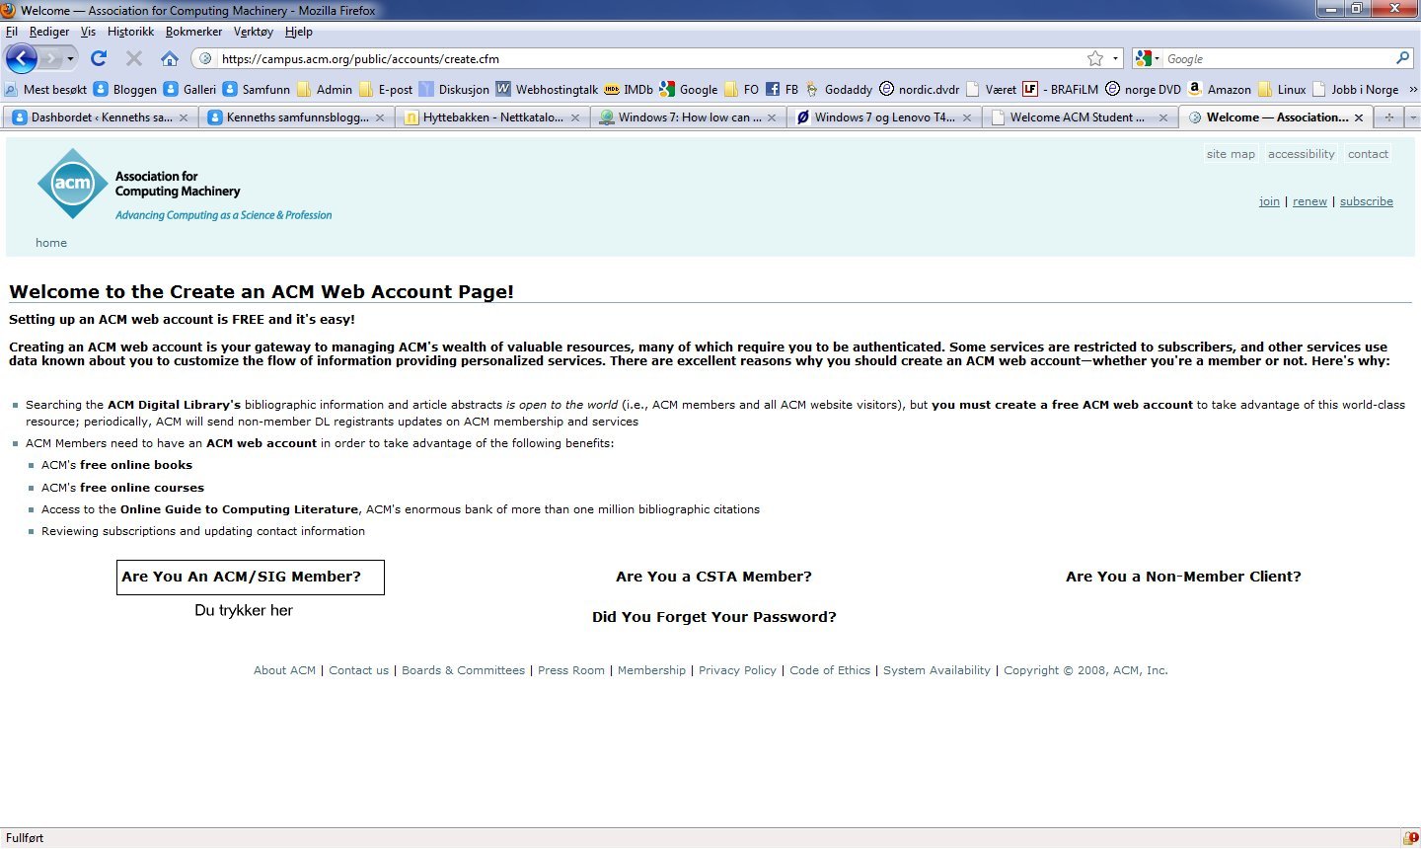Go to the Home page icon

click(x=170, y=58)
